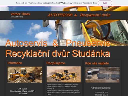
Task: Click the 'Adresa recyklace:' label
Action: [x=101, y=88]
